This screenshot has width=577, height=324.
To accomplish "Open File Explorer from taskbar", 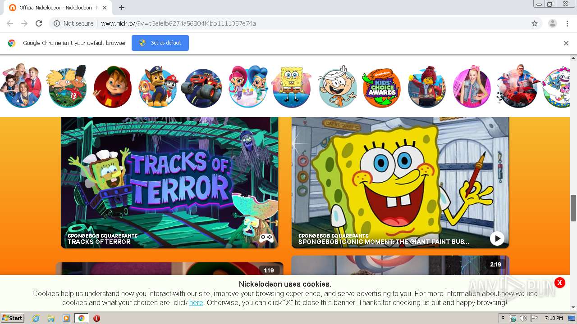I will [51, 318].
